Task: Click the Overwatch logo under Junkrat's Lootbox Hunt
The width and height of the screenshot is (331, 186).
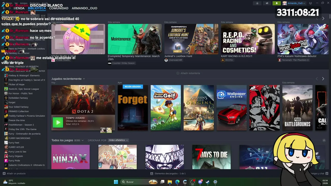Action: pyautogui.click(x=166, y=60)
